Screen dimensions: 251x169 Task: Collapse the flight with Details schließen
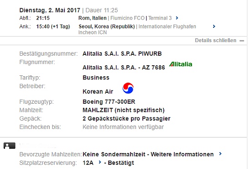click(x=215, y=40)
